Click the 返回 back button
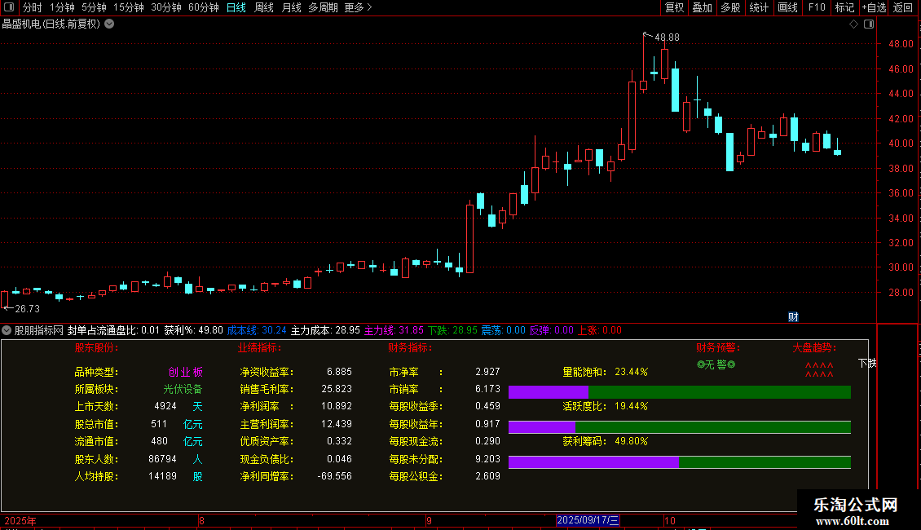The height and width of the screenshot is (530, 921). click(x=903, y=7)
